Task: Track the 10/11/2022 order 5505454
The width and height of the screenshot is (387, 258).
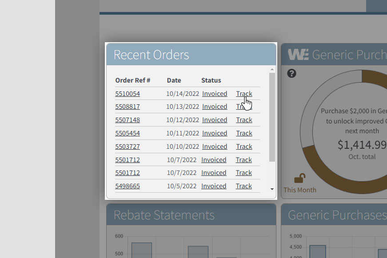Action: click(x=244, y=133)
